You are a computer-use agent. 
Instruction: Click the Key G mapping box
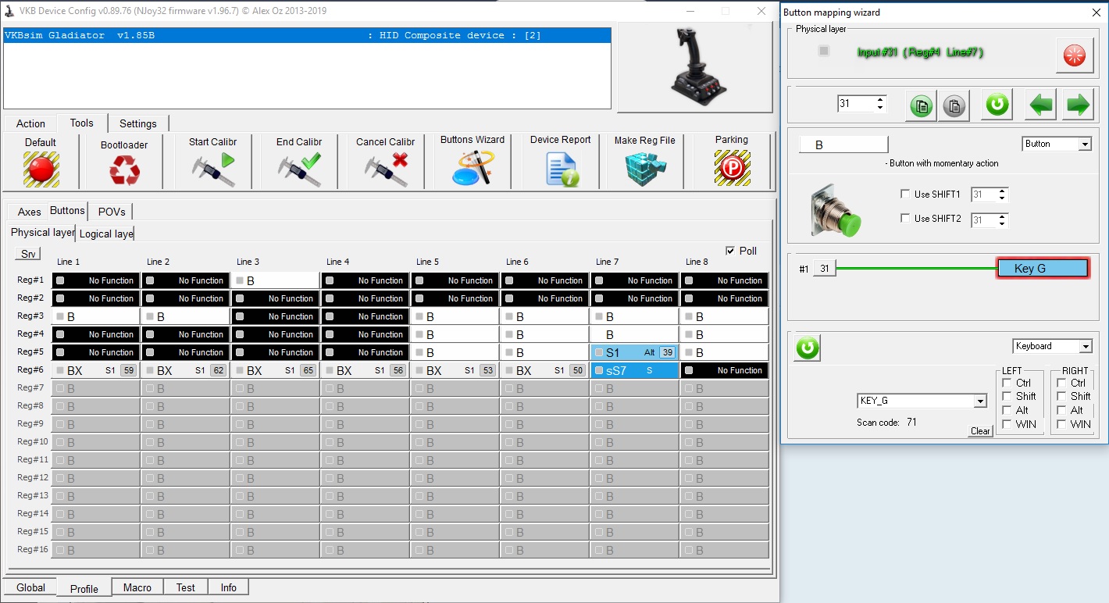pyautogui.click(x=1042, y=269)
